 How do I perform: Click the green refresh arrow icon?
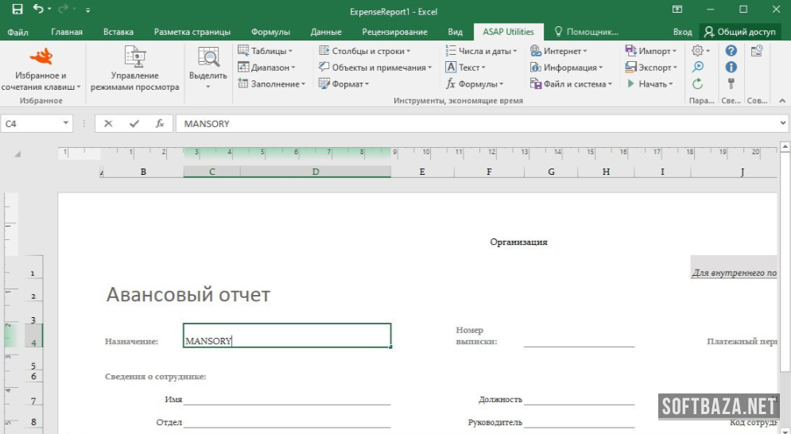698,83
